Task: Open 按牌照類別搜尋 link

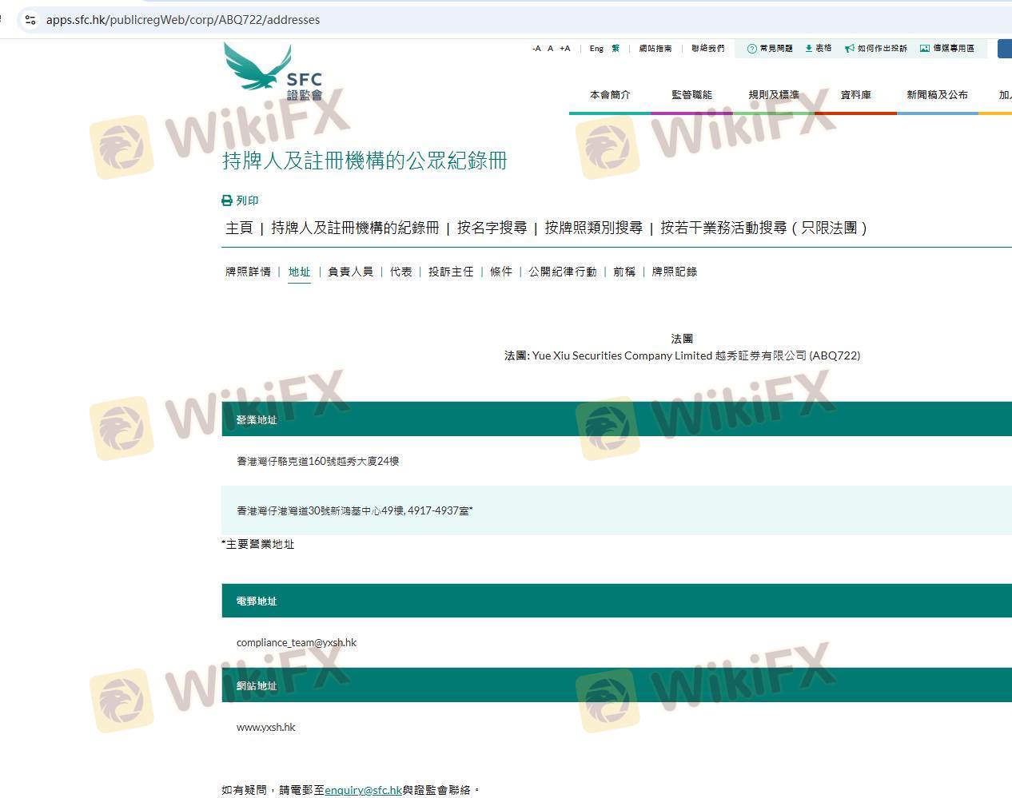Action: point(593,228)
